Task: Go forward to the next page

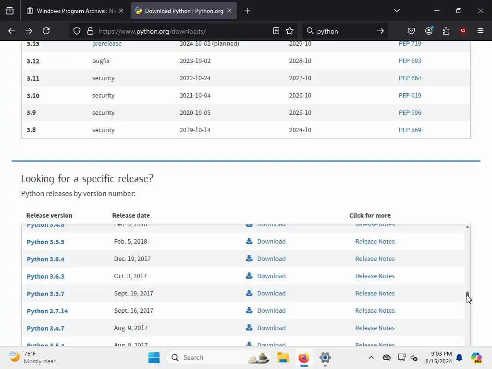Action: click(x=29, y=31)
